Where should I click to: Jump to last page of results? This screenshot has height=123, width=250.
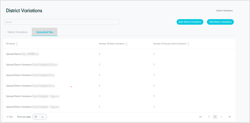coord(230,117)
